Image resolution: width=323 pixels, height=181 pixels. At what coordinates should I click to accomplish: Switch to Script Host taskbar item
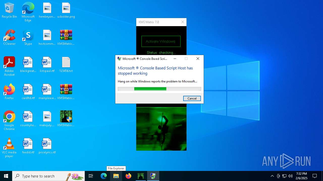coord(153,176)
